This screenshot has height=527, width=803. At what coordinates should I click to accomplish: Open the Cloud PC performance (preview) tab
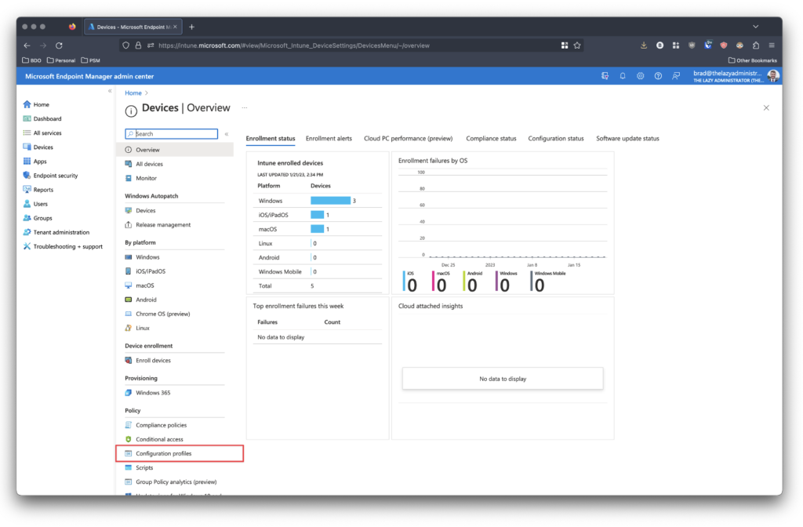[408, 139]
